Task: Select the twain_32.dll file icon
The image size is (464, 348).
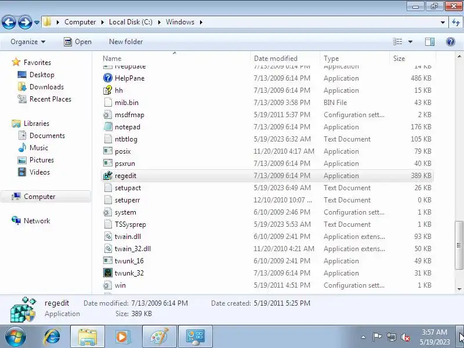Action: pos(108,249)
